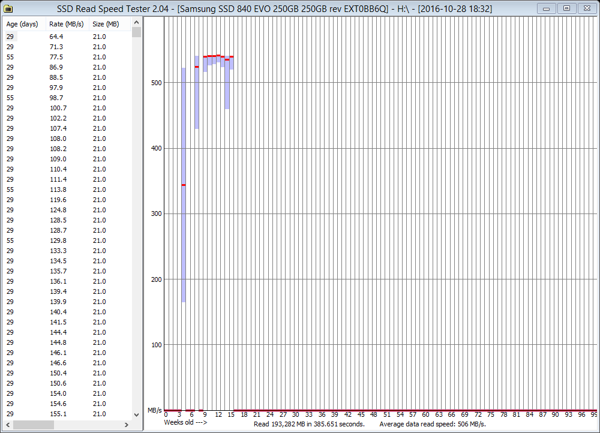Sort list by Rate (MB/s) column
The height and width of the screenshot is (433, 600).
(x=66, y=24)
